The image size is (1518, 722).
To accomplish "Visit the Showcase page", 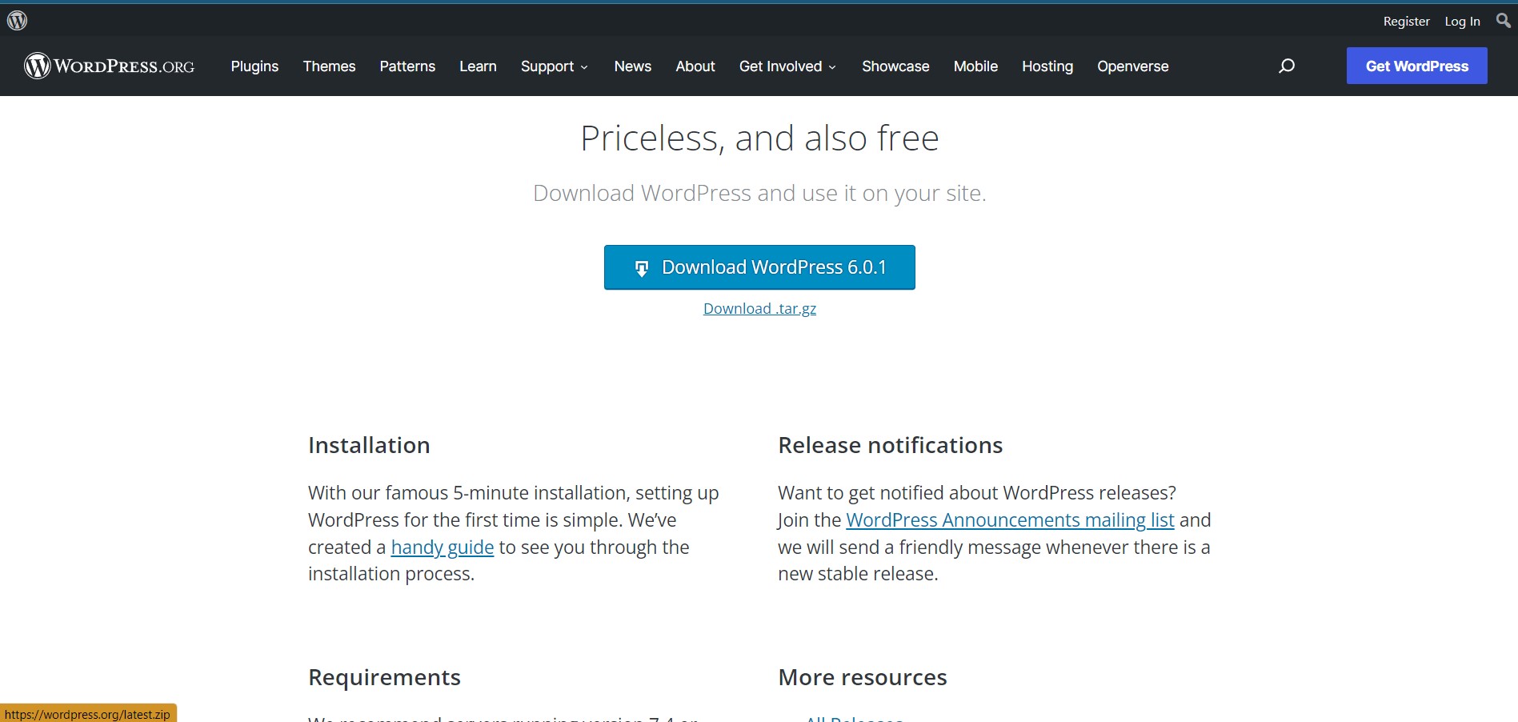I will click(895, 66).
